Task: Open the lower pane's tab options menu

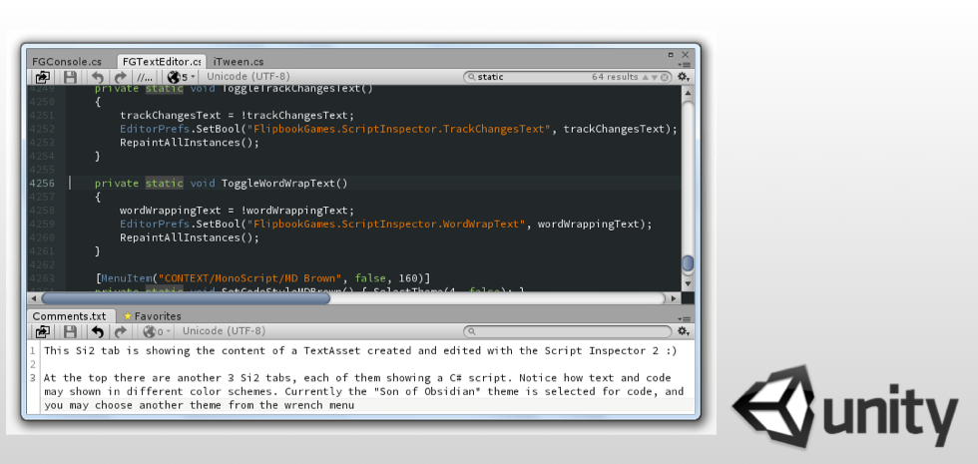Action: 686,318
